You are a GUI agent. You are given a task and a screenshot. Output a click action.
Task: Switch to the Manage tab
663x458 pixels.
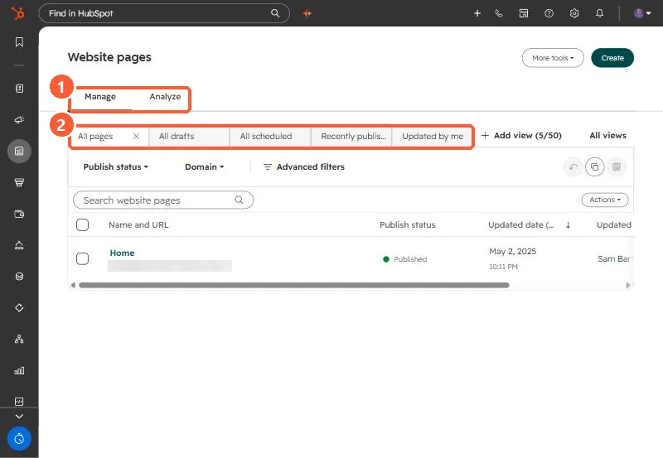pyautogui.click(x=100, y=96)
